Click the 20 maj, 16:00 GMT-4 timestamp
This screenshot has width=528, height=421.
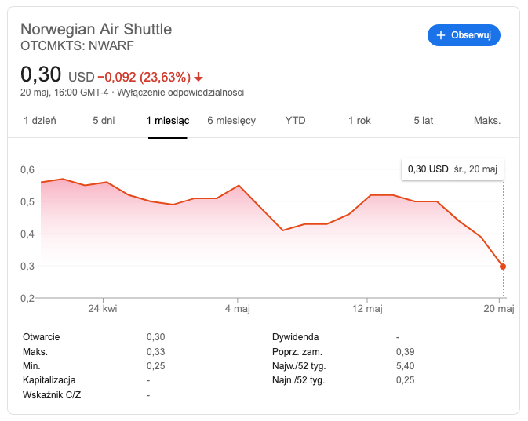pyautogui.click(x=64, y=93)
